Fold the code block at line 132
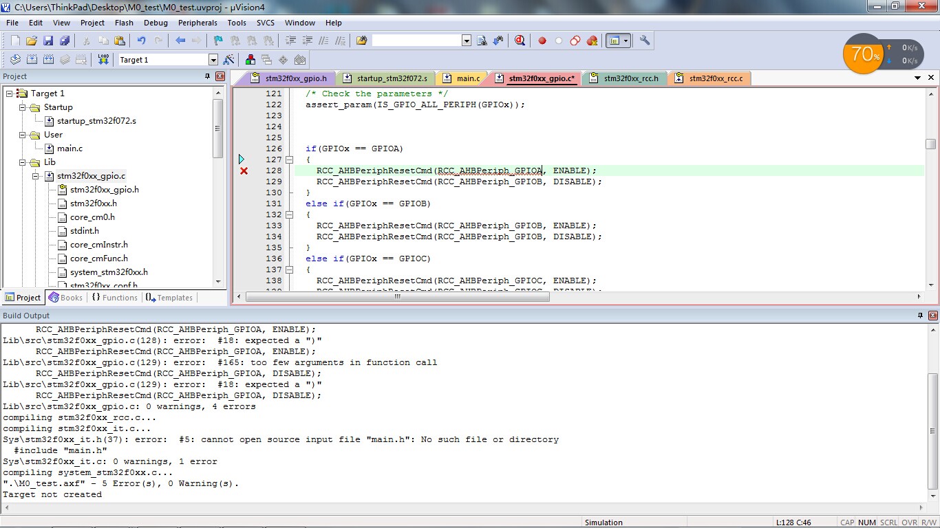This screenshot has width=940, height=528. (x=289, y=214)
